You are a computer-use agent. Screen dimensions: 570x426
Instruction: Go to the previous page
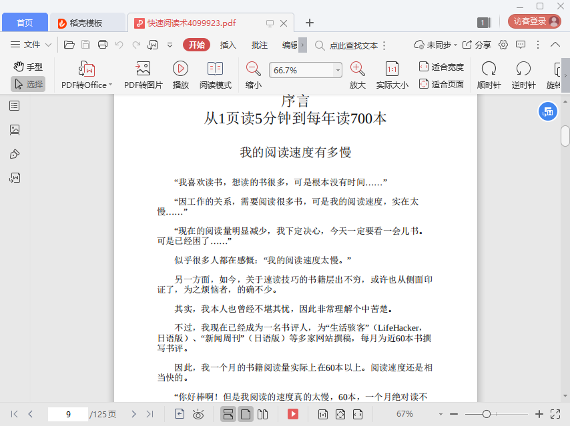(31, 414)
